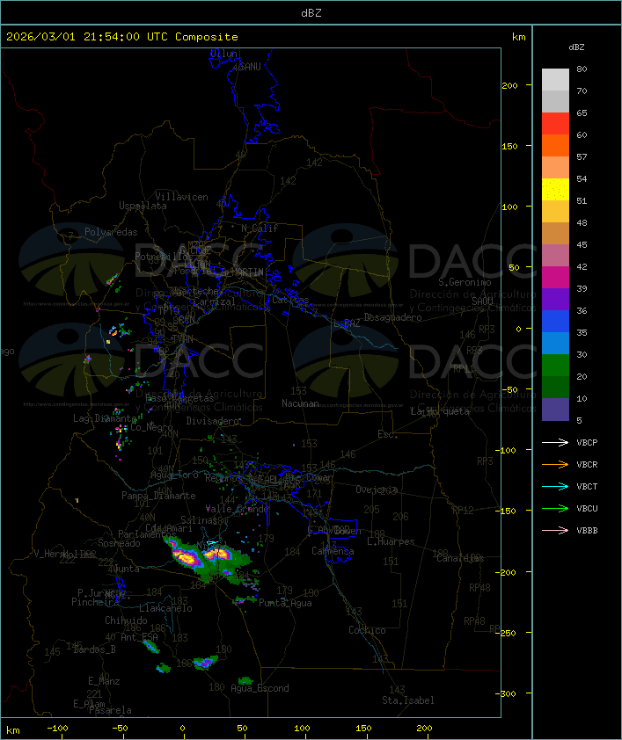Click the 'Punta_Agua' place label
The height and width of the screenshot is (740, 622).
click(x=285, y=603)
